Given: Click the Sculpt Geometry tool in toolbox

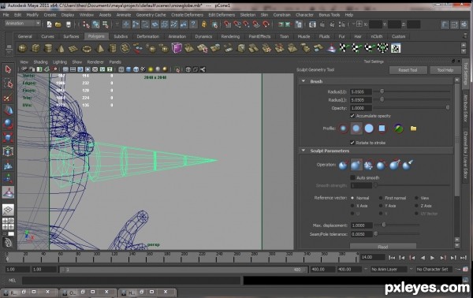Looking at the screenshot, I should (x=8, y=192).
